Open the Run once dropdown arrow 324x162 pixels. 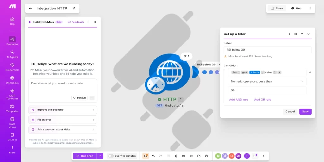[x=100, y=156]
